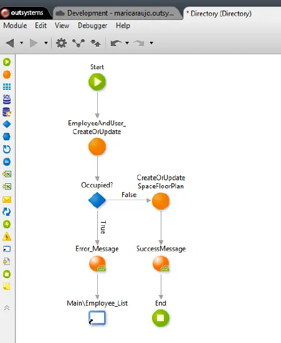Click the undo arrow button
This screenshot has height=343, width=281.
pos(116,43)
